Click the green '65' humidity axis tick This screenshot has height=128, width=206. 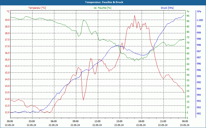tap(188, 48)
